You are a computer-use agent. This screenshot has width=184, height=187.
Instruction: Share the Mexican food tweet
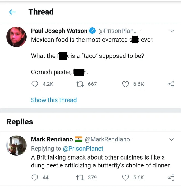(x=171, y=84)
